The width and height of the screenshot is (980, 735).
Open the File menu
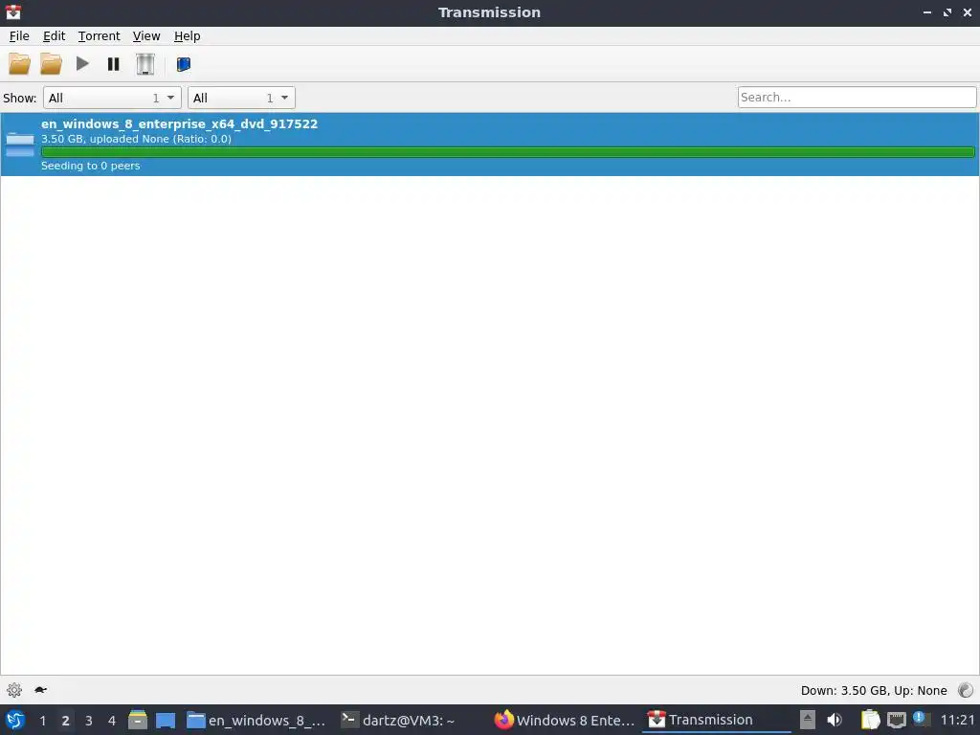click(19, 36)
